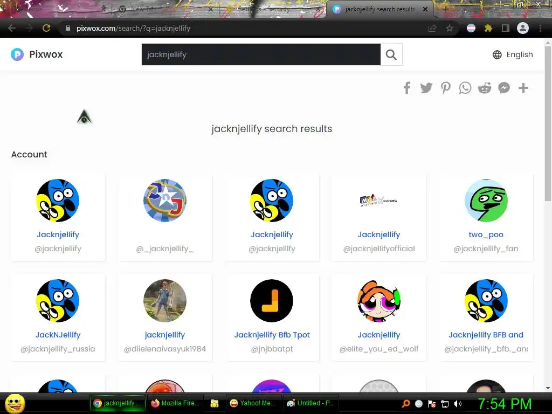Switch to Mozilla Firefox taskbar item

[175, 403]
